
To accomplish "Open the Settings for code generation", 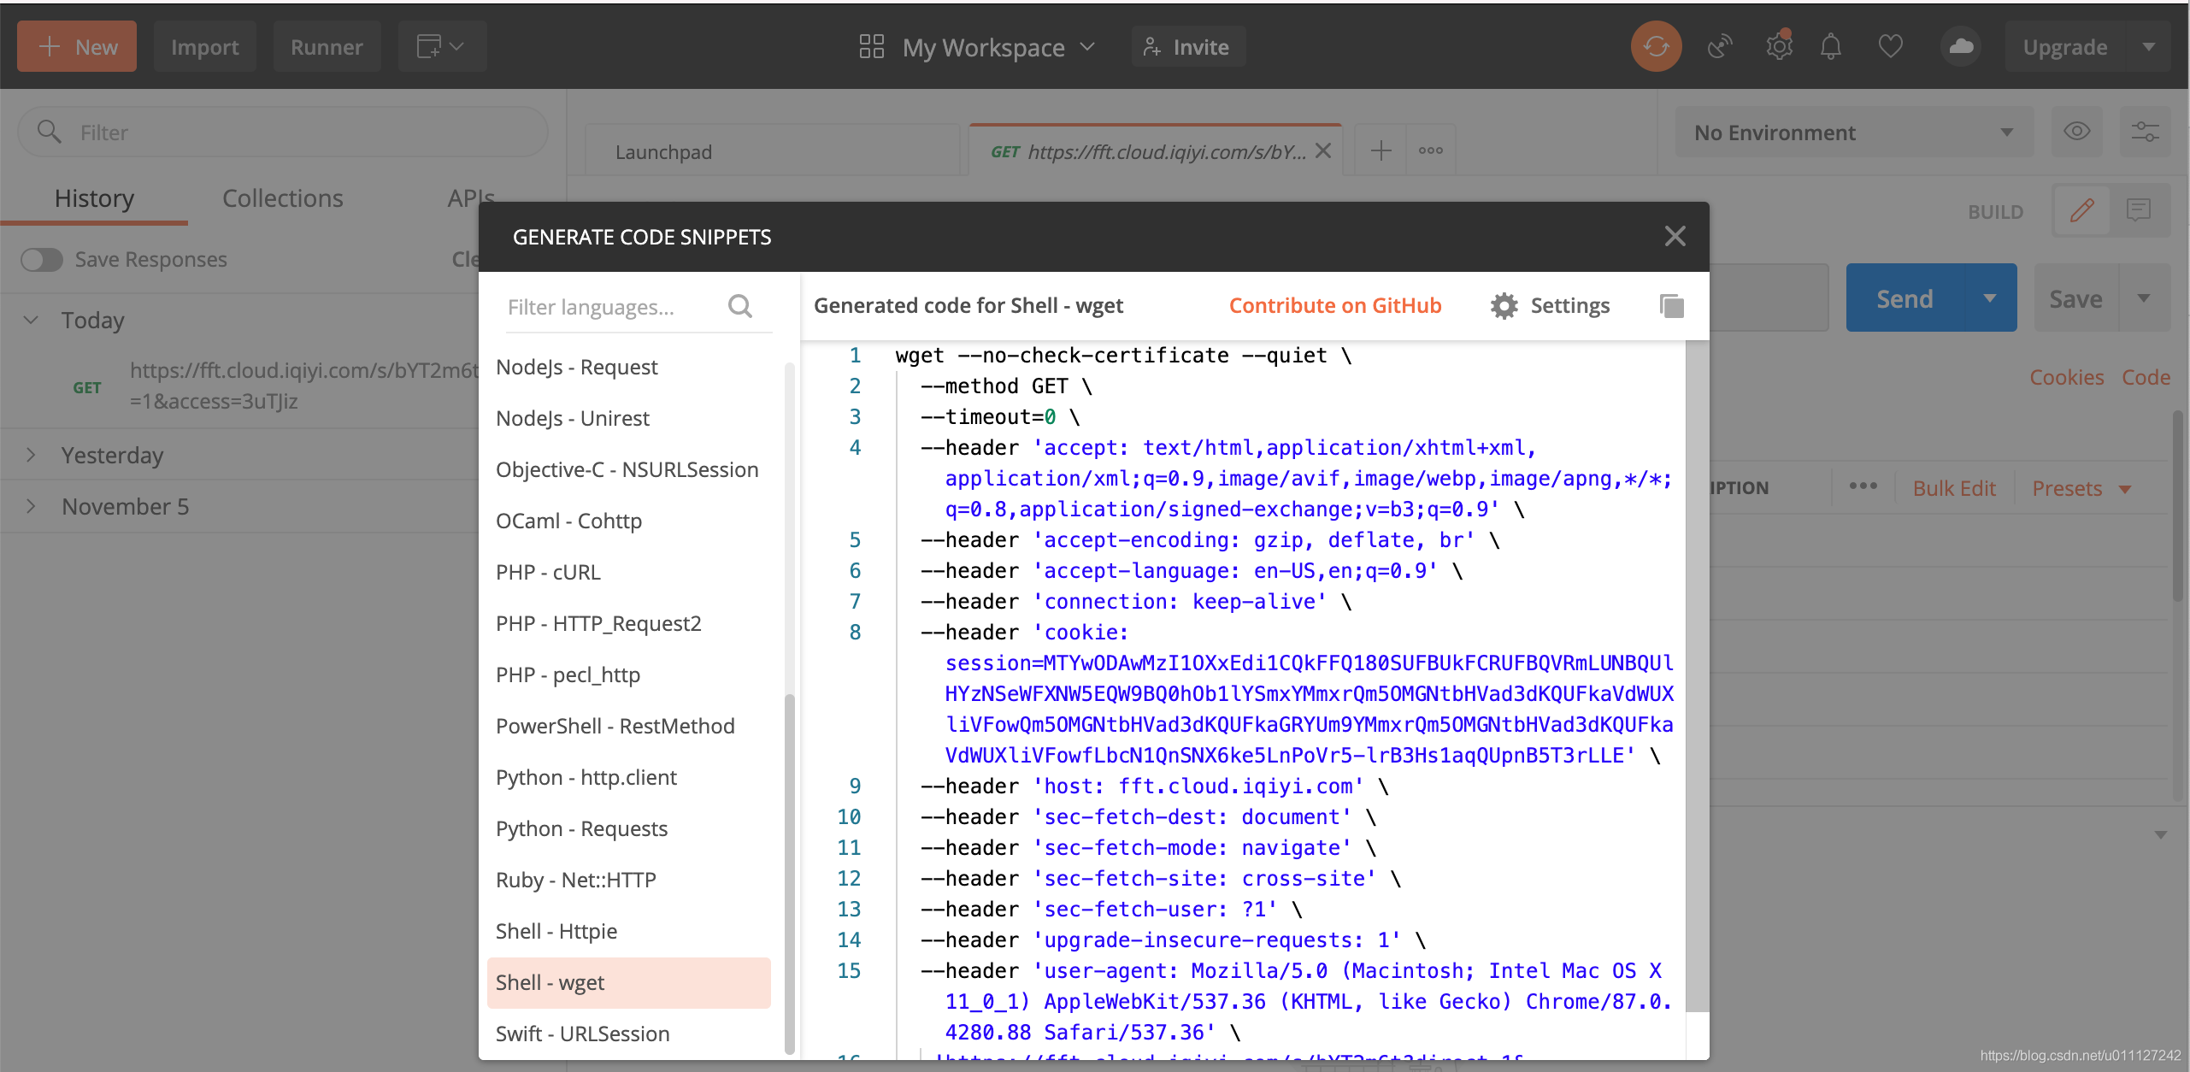I will pos(1551,303).
